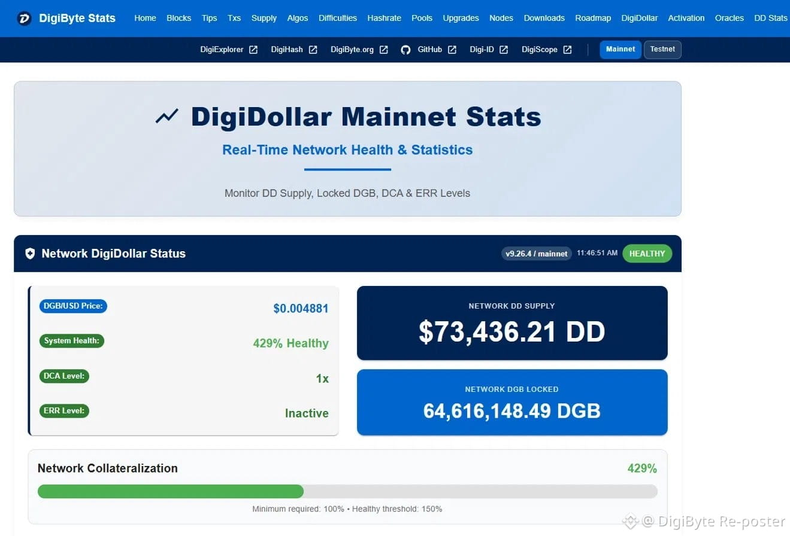The height and width of the screenshot is (536, 790).
Task: Click the shield icon beside Network DigiDollar Status
Action: pyautogui.click(x=30, y=254)
